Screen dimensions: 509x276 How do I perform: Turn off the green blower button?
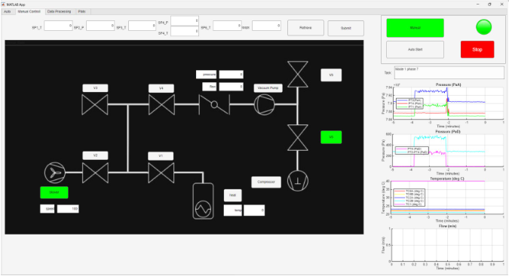click(x=54, y=192)
